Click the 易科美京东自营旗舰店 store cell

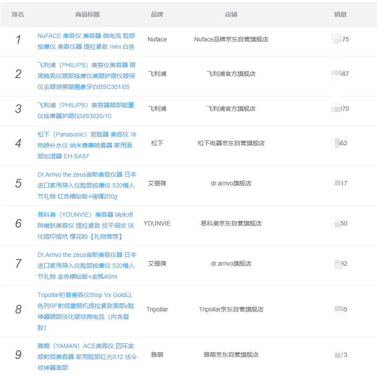(231, 223)
